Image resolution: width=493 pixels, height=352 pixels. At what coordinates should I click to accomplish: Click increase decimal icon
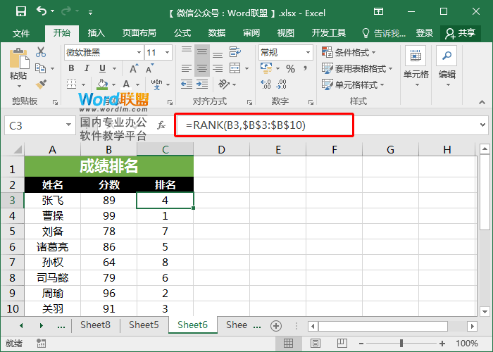tap(266, 84)
